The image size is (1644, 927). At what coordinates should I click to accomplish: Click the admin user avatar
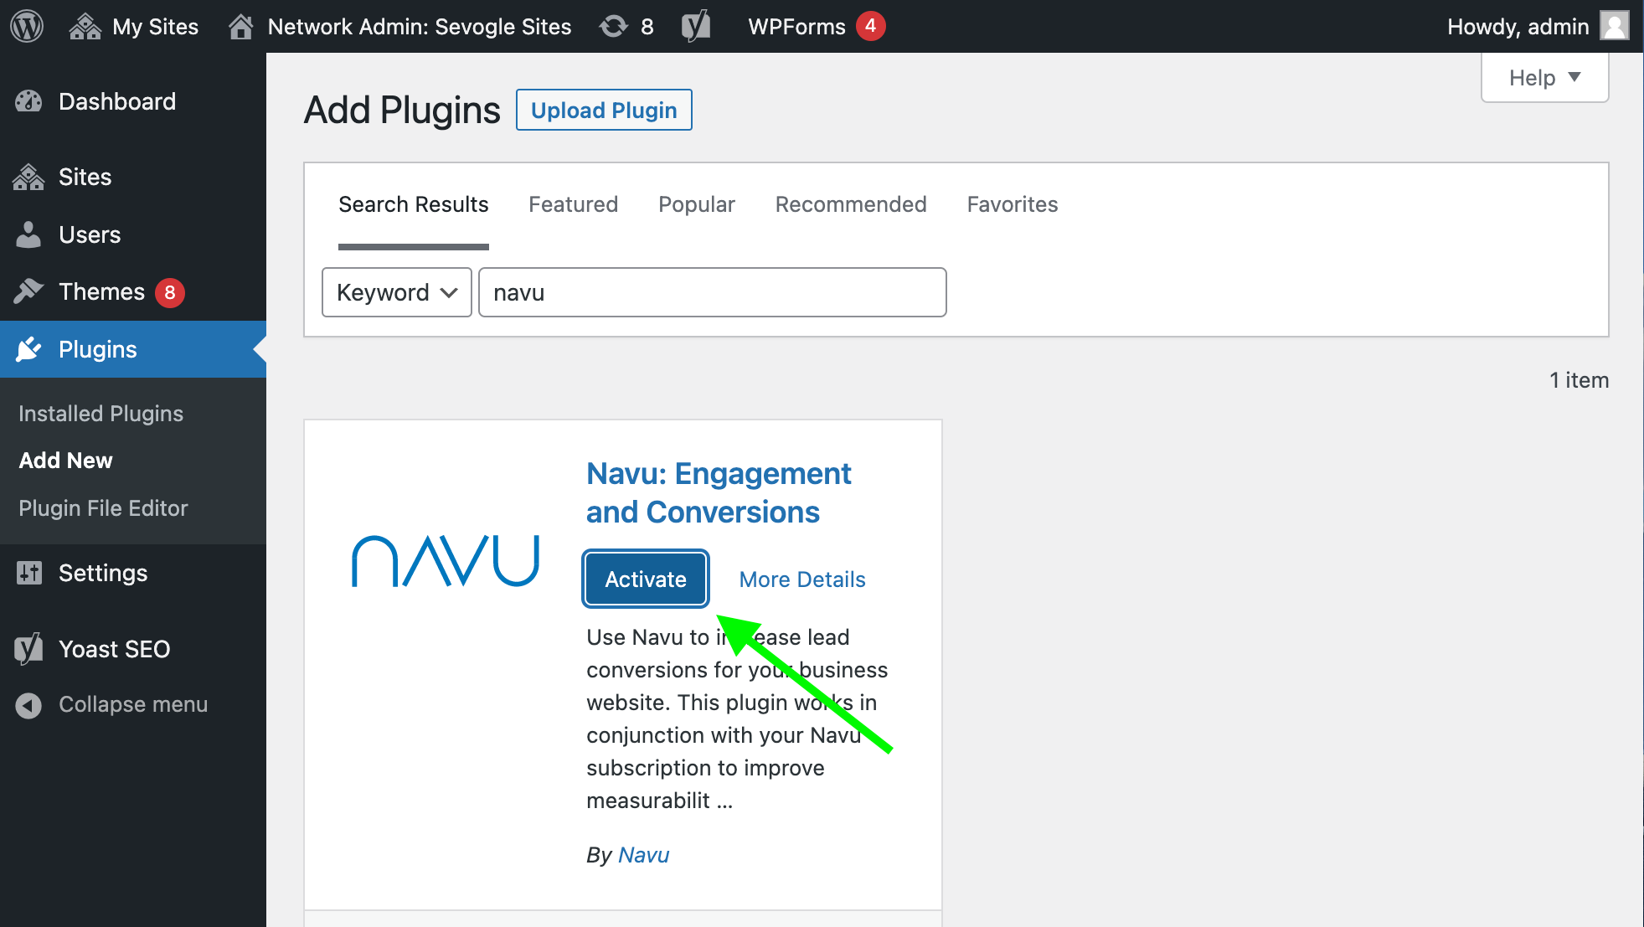1614,26
